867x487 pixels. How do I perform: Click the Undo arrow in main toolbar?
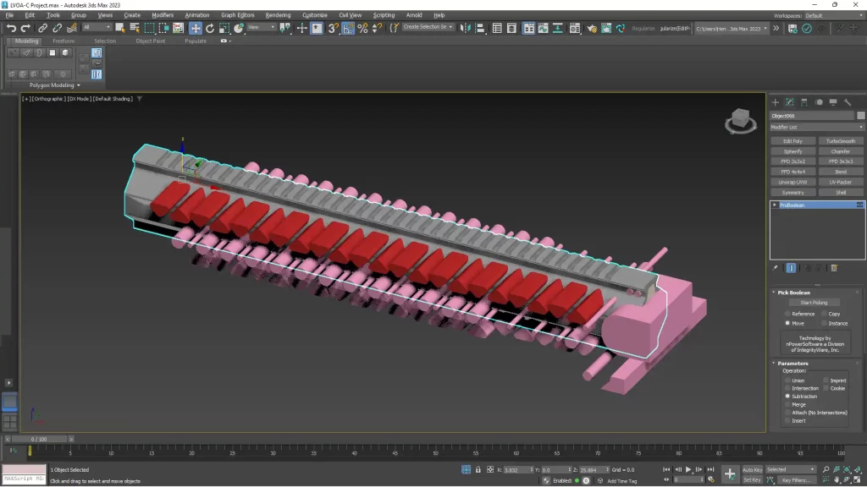pos(11,28)
